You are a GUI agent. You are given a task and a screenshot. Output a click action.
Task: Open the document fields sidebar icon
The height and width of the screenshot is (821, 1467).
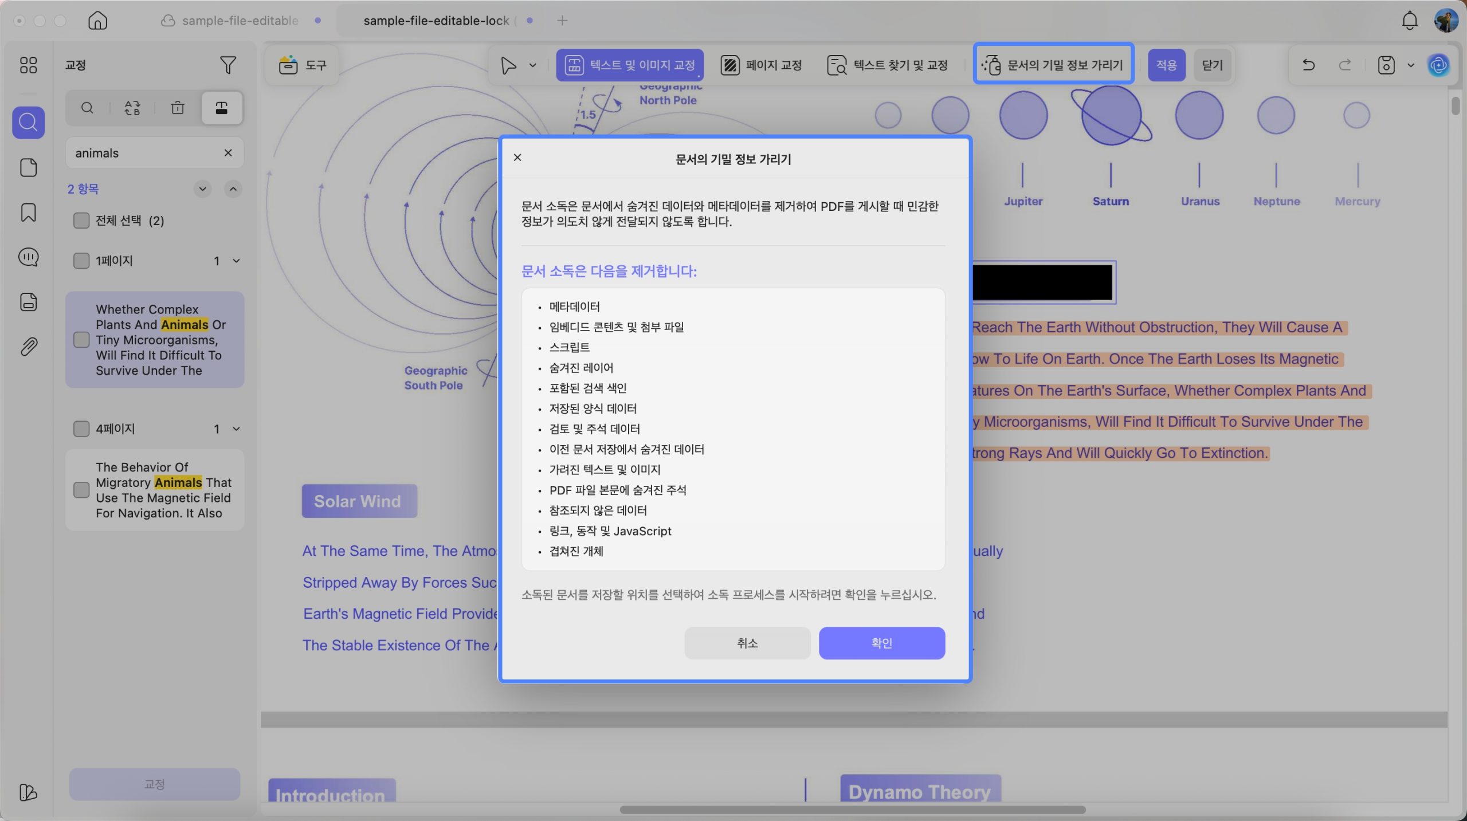tap(28, 302)
